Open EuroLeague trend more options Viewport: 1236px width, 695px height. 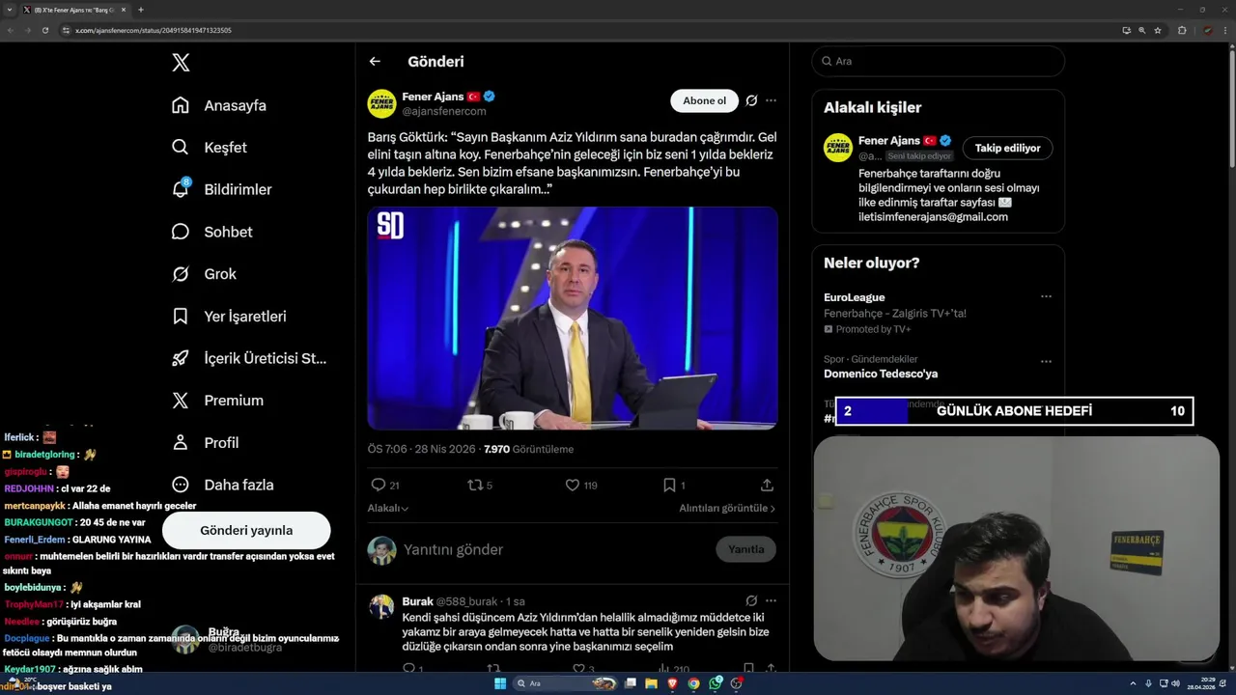[1046, 296]
